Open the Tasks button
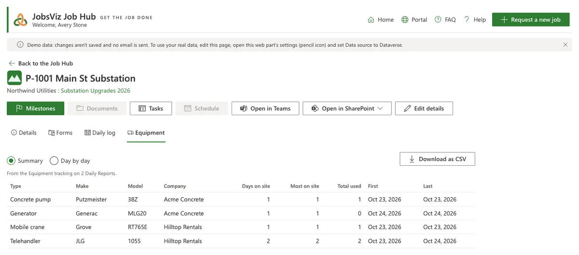Screen dimensions: 579x255 point(151,108)
